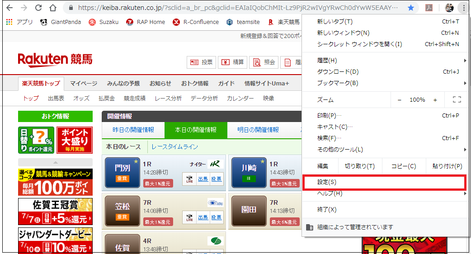Switch to 楽天競馬トップ tab
The width and height of the screenshot is (471, 254).
coord(41,84)
